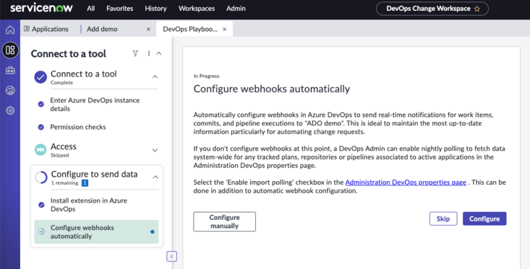Click the Configure webhooks pending check icon
The height and width of the screenshot is (269, 530).
click(41, 231)
